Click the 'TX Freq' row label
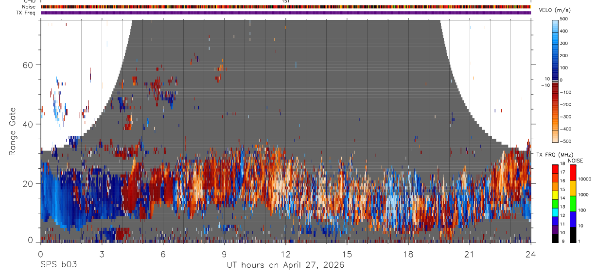This screenshot has width=597, height=275. (26, 13)
